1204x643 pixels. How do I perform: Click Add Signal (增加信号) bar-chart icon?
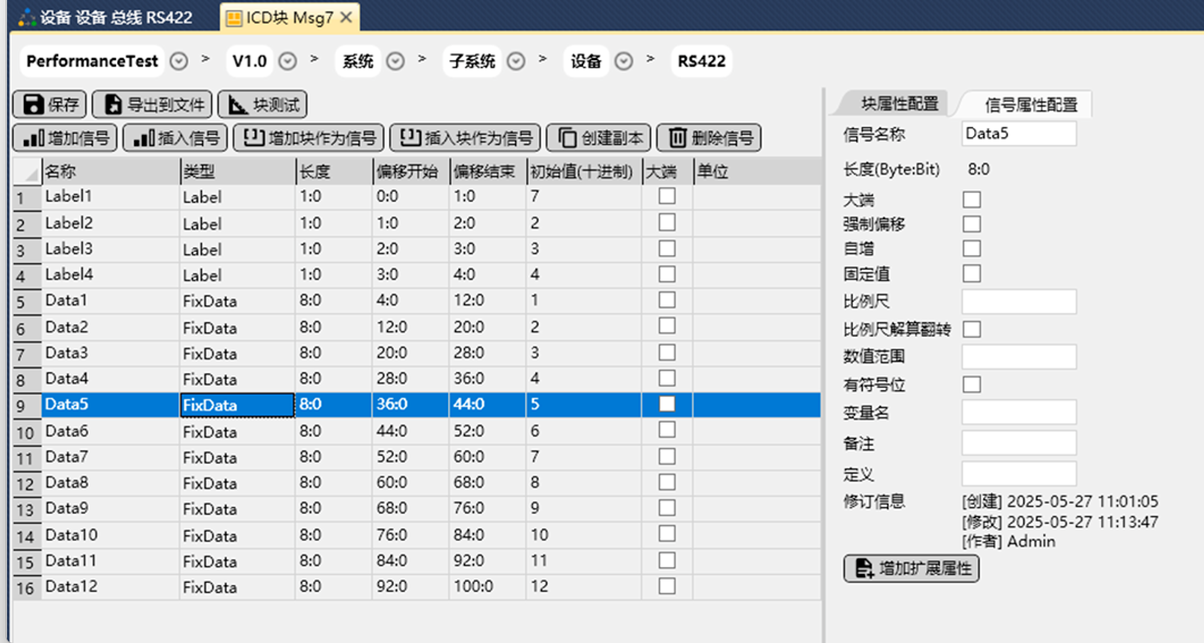tap(33, 138)
